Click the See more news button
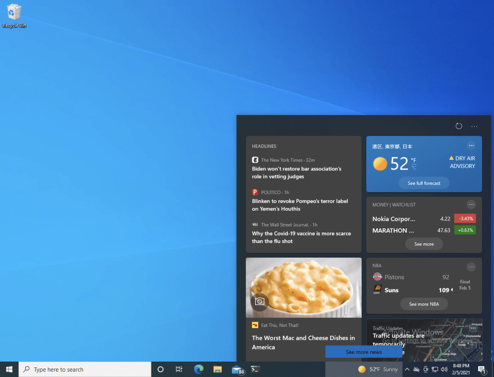 [363, 352]
